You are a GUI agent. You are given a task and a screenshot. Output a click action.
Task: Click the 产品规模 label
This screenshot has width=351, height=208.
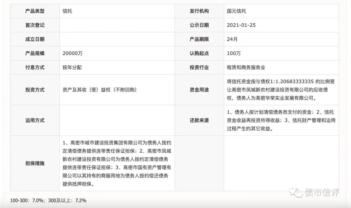(x=35, y=53)
